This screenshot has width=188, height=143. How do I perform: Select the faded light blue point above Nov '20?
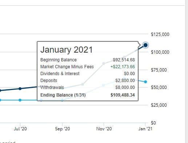pyautogui.click(x=104, y=85)
